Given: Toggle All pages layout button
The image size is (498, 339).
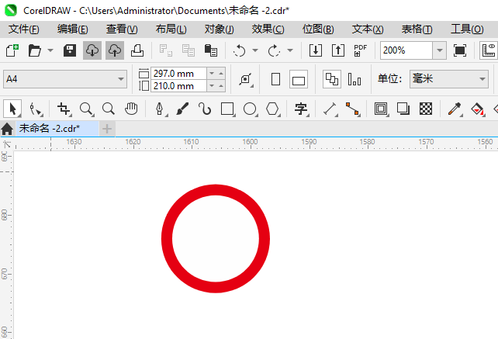Looking at the screenshot, I should pos(332,79).
